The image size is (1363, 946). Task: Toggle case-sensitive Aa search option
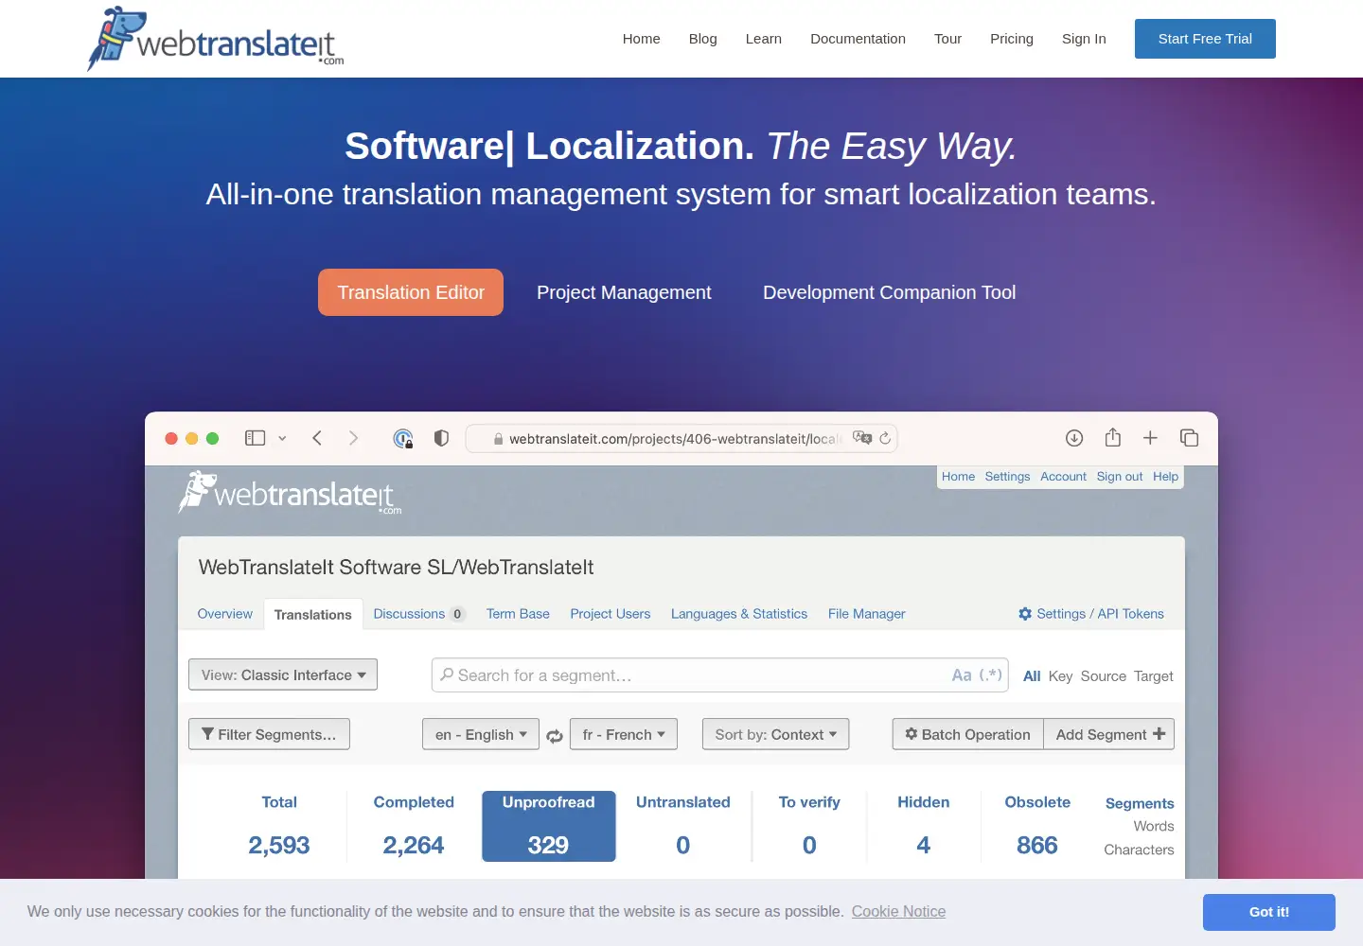point(962,675)
